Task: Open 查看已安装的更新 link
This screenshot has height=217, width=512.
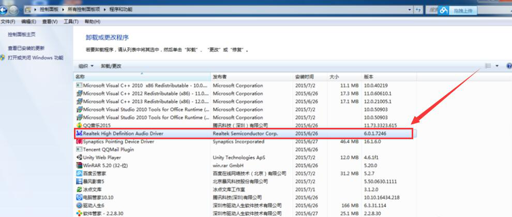Action: pos(26,48)
